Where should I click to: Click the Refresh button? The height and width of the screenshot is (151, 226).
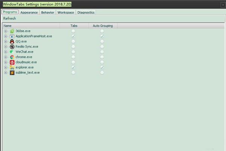10,18
